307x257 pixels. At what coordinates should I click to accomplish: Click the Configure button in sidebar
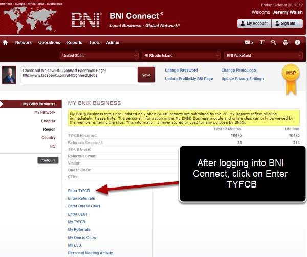point(49,160)
